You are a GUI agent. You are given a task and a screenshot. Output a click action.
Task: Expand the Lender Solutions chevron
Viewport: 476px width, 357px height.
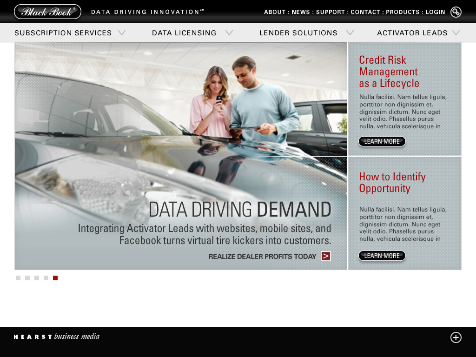coord(350,33)
